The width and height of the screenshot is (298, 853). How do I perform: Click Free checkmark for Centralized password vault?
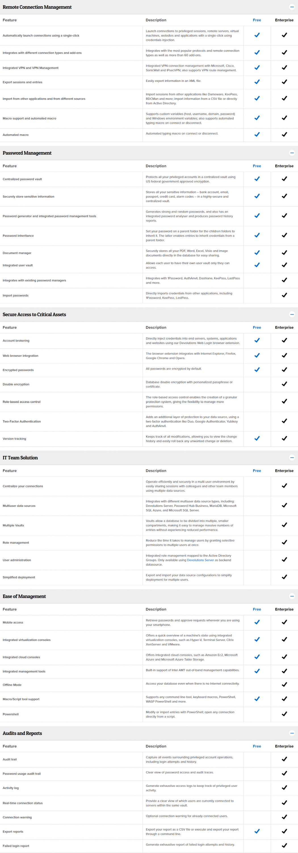257,179
